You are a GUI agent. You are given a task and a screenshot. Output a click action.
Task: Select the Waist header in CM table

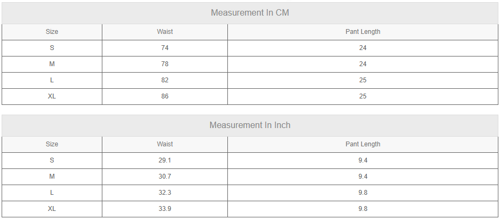point(165,32)
